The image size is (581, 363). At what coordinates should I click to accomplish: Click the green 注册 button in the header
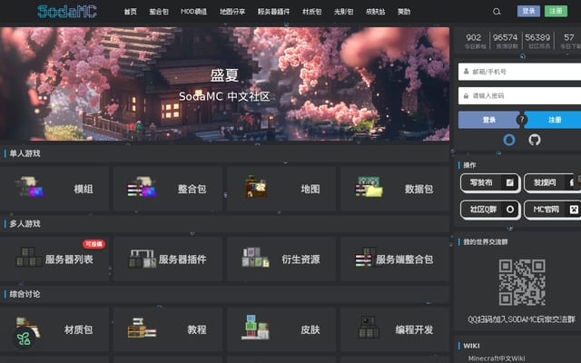tap(556, 11)
